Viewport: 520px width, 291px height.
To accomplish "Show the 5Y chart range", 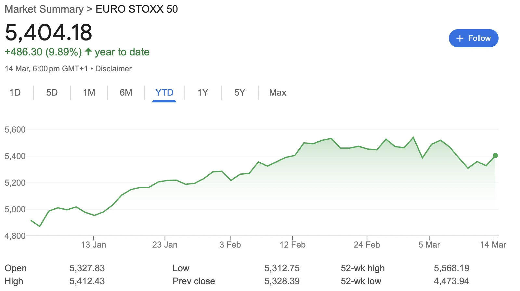I will [240, 93].
